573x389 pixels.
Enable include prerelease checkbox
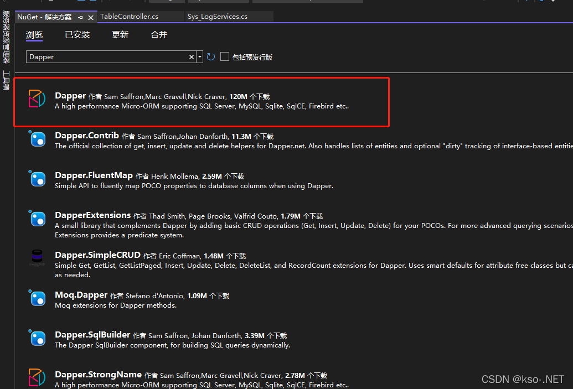(225, 56)
